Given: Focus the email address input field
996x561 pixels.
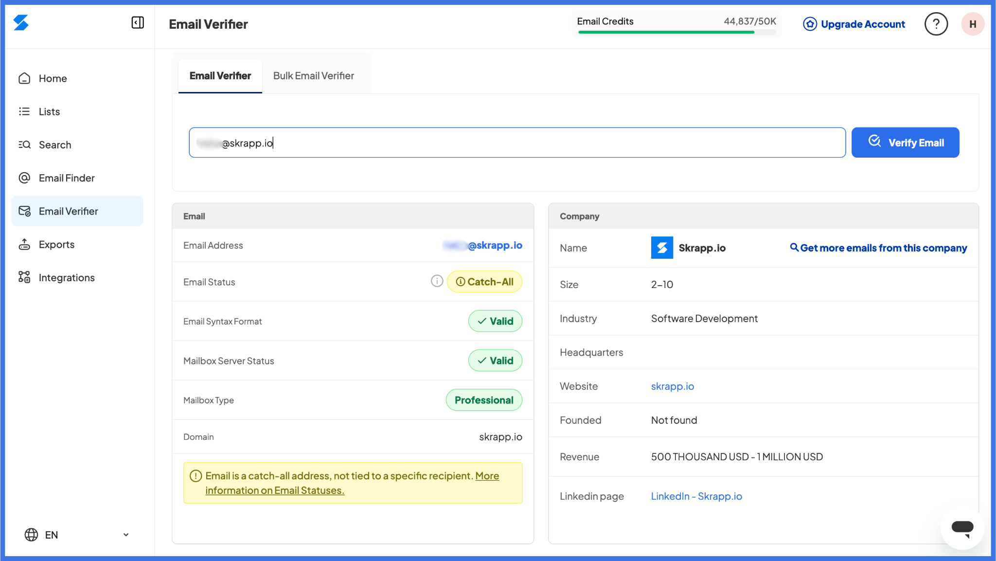Looking at the screenshot, I should [517, 143].
